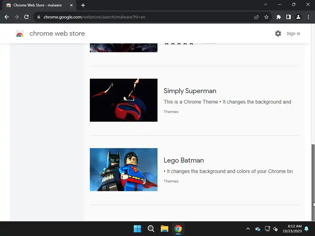Show hidden system tray icons

coord(248,229)
